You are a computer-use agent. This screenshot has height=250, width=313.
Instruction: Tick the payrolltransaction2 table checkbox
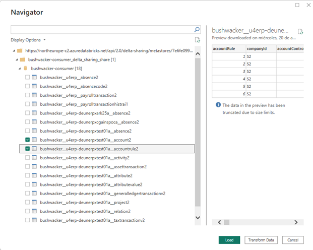(28, 95)
